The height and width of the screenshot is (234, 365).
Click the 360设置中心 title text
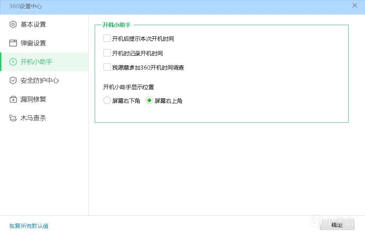[x=25, y=6]
